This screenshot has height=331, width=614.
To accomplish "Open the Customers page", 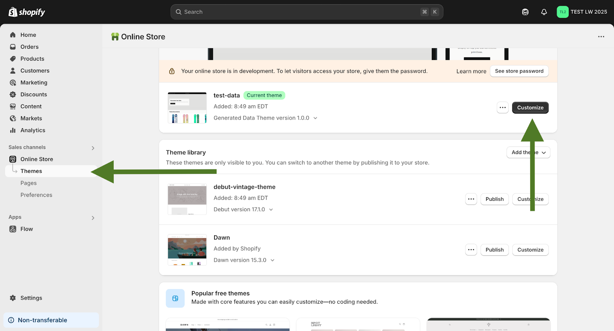I will tap(35, 70).
